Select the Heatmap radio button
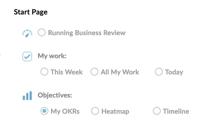213x133 pixels. pyautogui.click(x=95, y=111)
